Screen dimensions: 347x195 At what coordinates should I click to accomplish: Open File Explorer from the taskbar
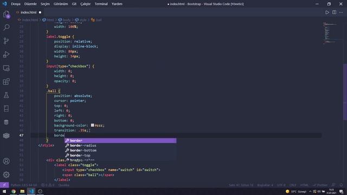click(22, 191)
